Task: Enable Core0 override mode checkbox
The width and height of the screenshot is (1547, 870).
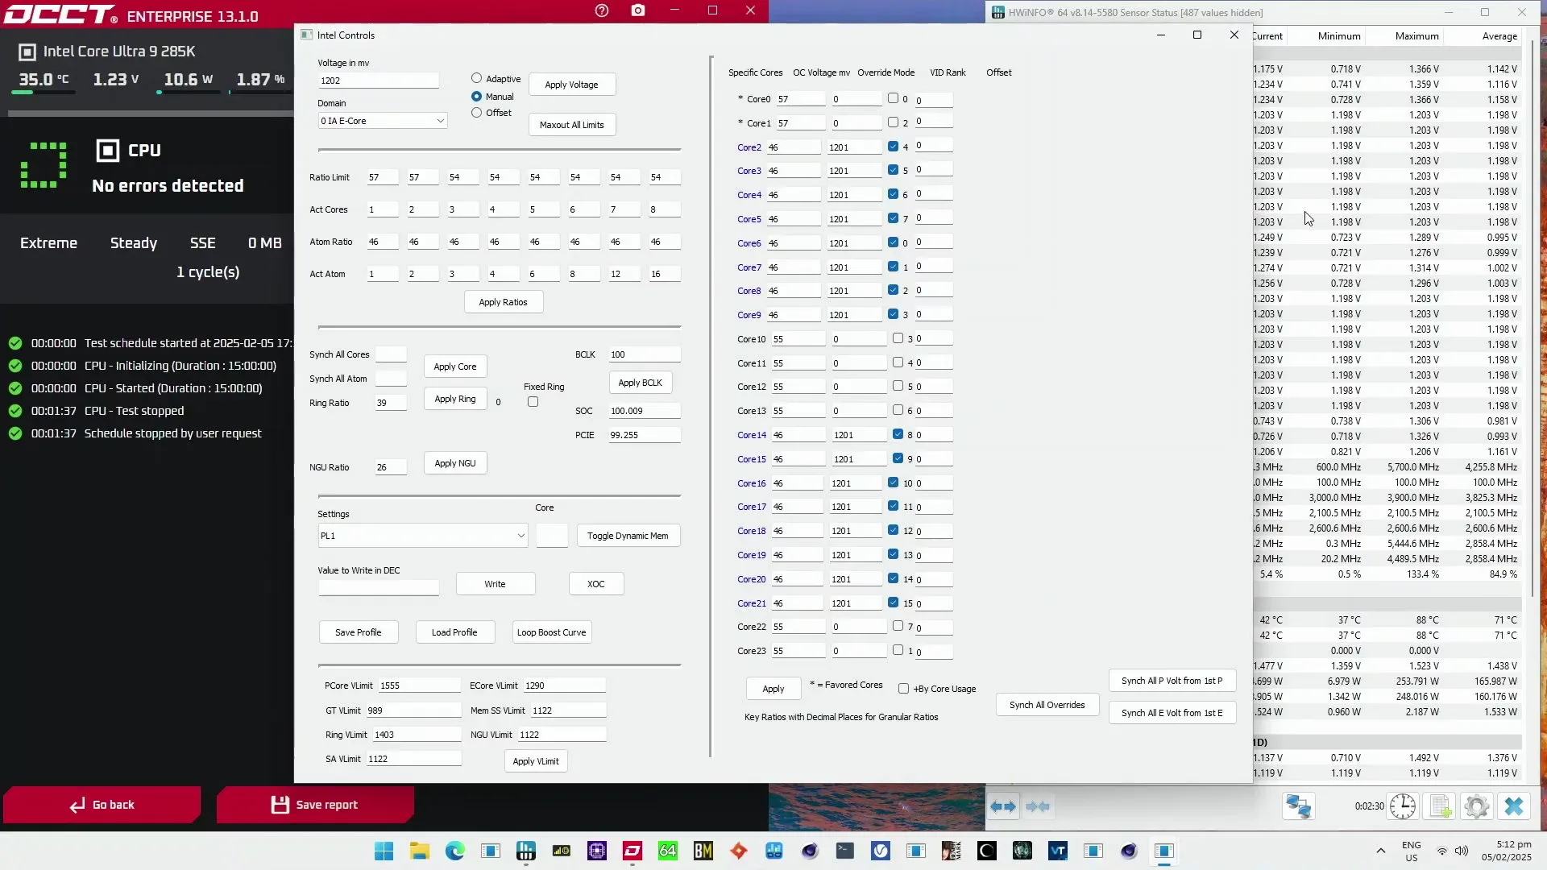Action: click(893, 98)
